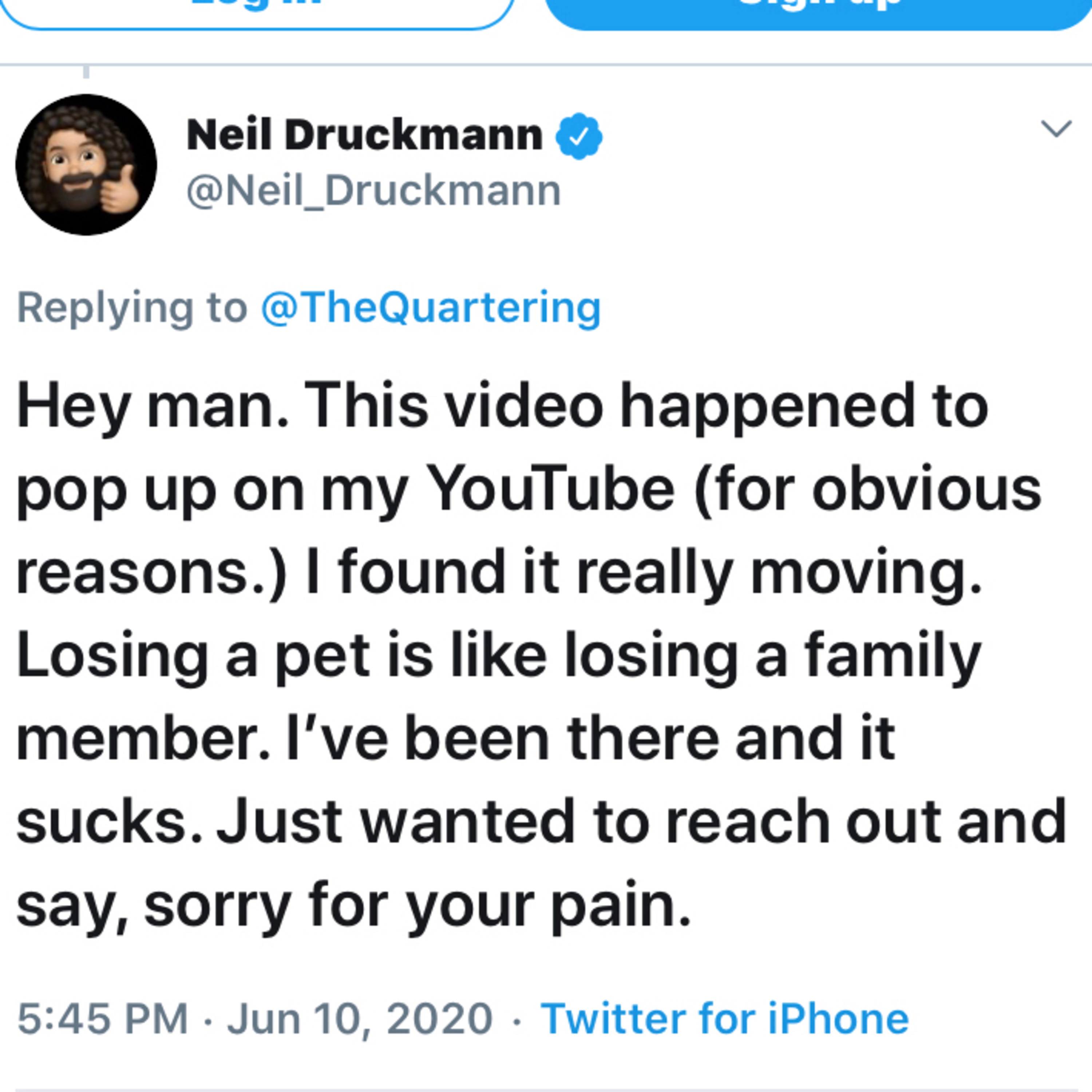The image size is (1092, 1092).
Task: Click the thumbs-up hand in the avatar
Action: pyautogui.click(x=121, y=190)
